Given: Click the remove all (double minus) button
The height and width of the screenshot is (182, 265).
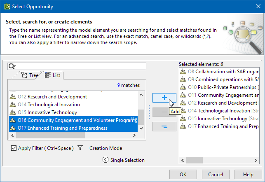Looking at the screenshot, I should [164, 126].
